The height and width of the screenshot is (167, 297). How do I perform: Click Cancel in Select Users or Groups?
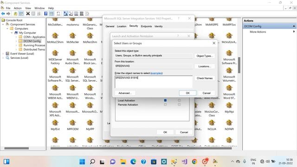[207, 93]
